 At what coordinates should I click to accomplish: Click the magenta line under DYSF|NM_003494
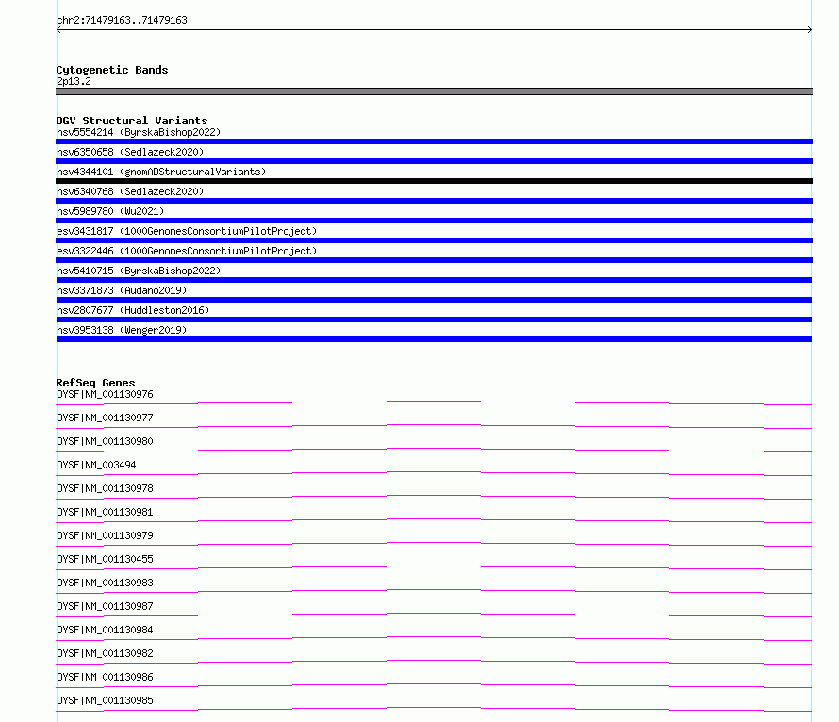pos(434,473)
